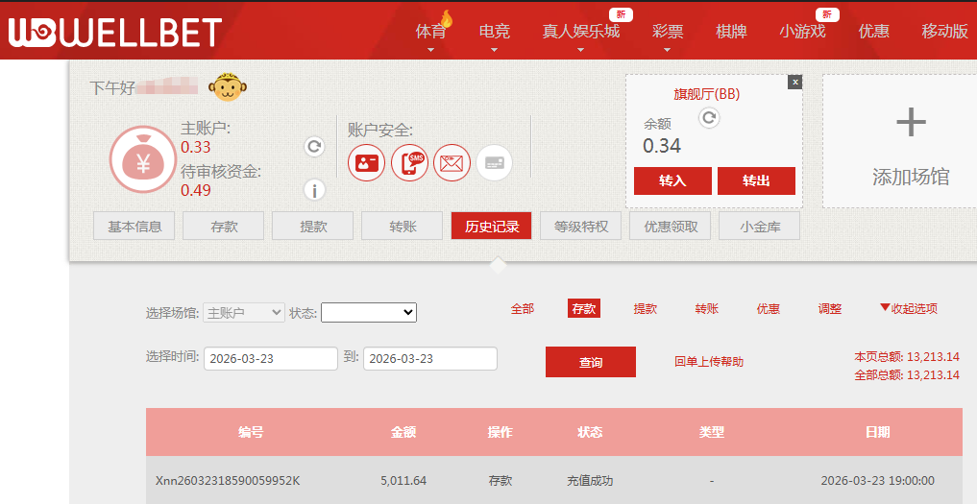Click the monkey avatar icon

tap(228, 87)
